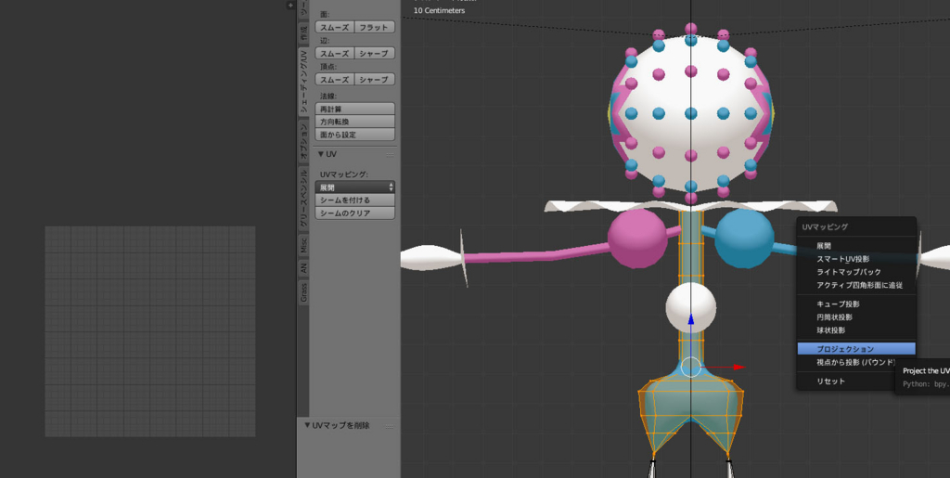Click フラット to shade faces flat

(x=375, y=27)
